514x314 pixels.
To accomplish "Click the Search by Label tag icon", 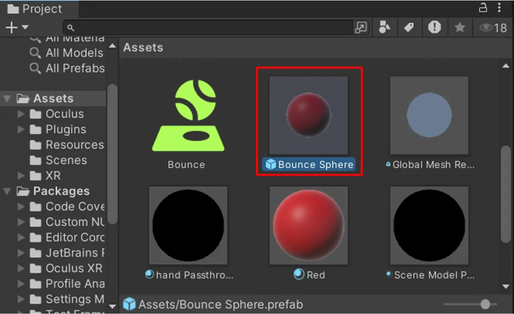I will coord(409,28).
